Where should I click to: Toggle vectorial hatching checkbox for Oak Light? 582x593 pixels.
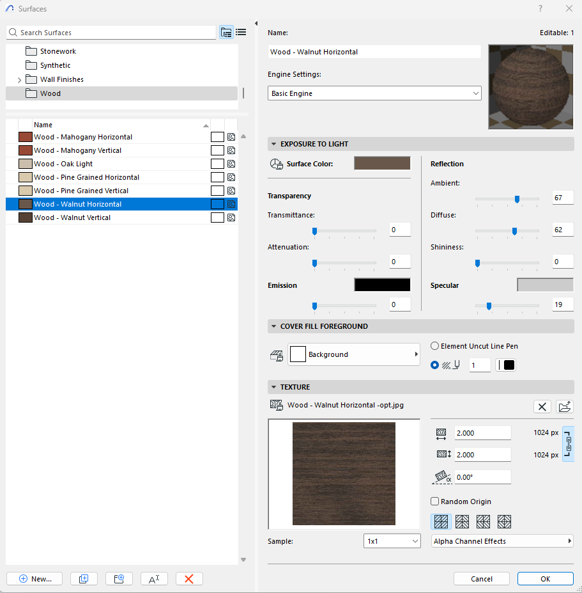coord(217,164)
